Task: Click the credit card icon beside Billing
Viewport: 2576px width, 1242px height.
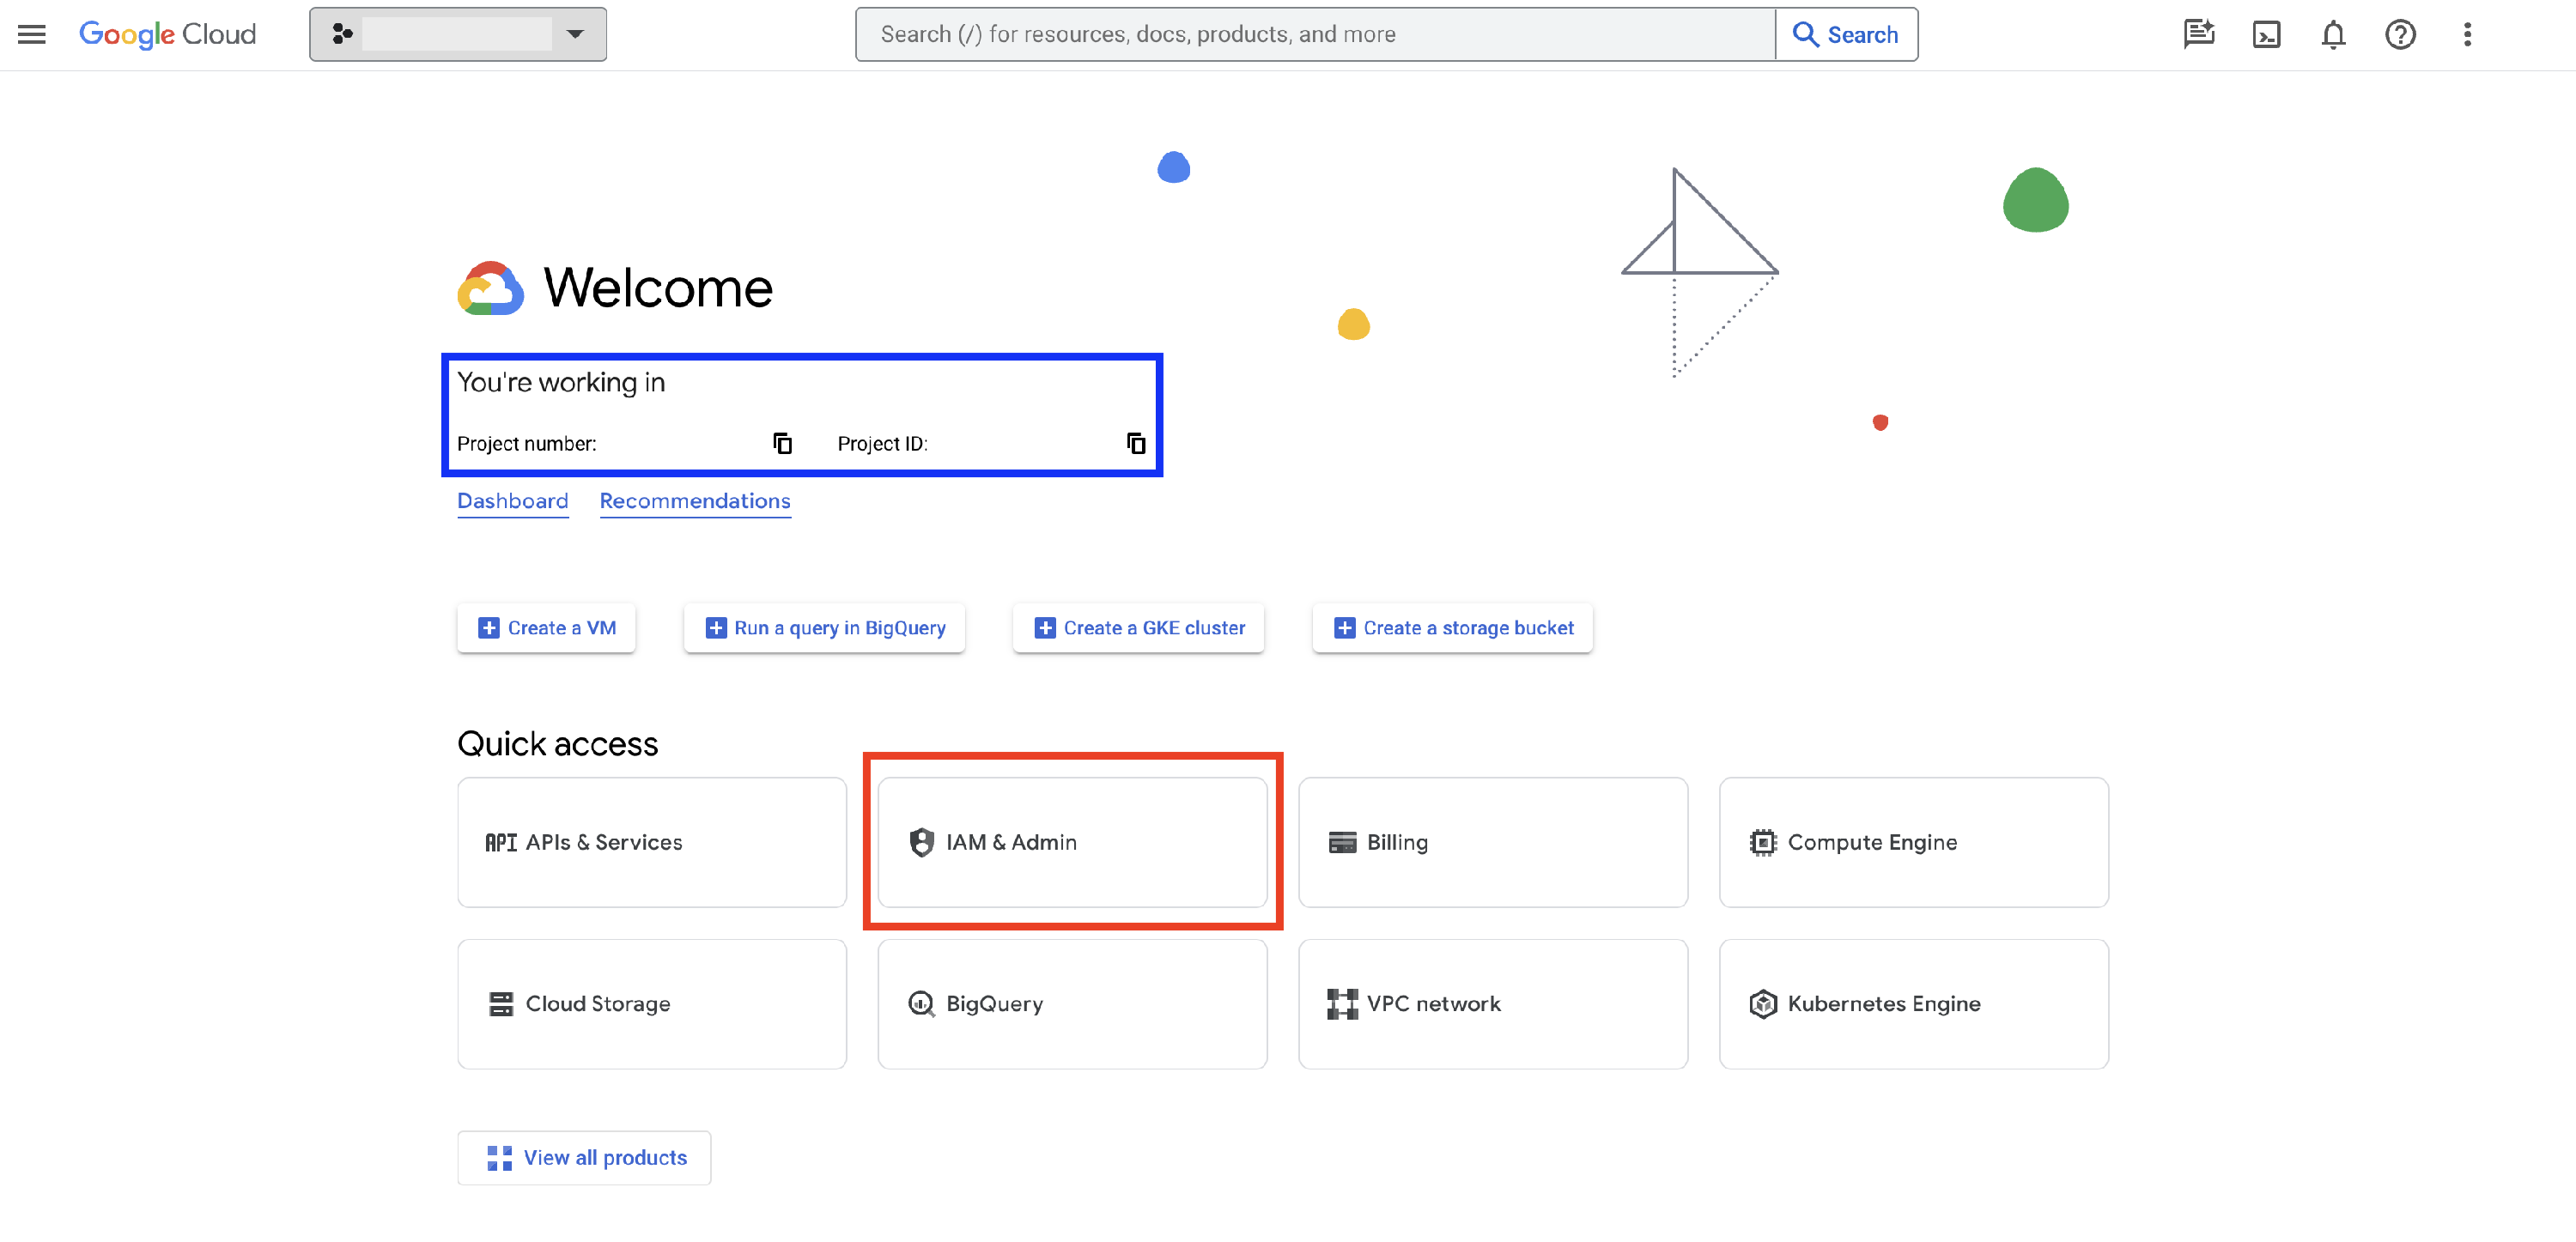Action: pyautogui.click(x=1342, y=842)
